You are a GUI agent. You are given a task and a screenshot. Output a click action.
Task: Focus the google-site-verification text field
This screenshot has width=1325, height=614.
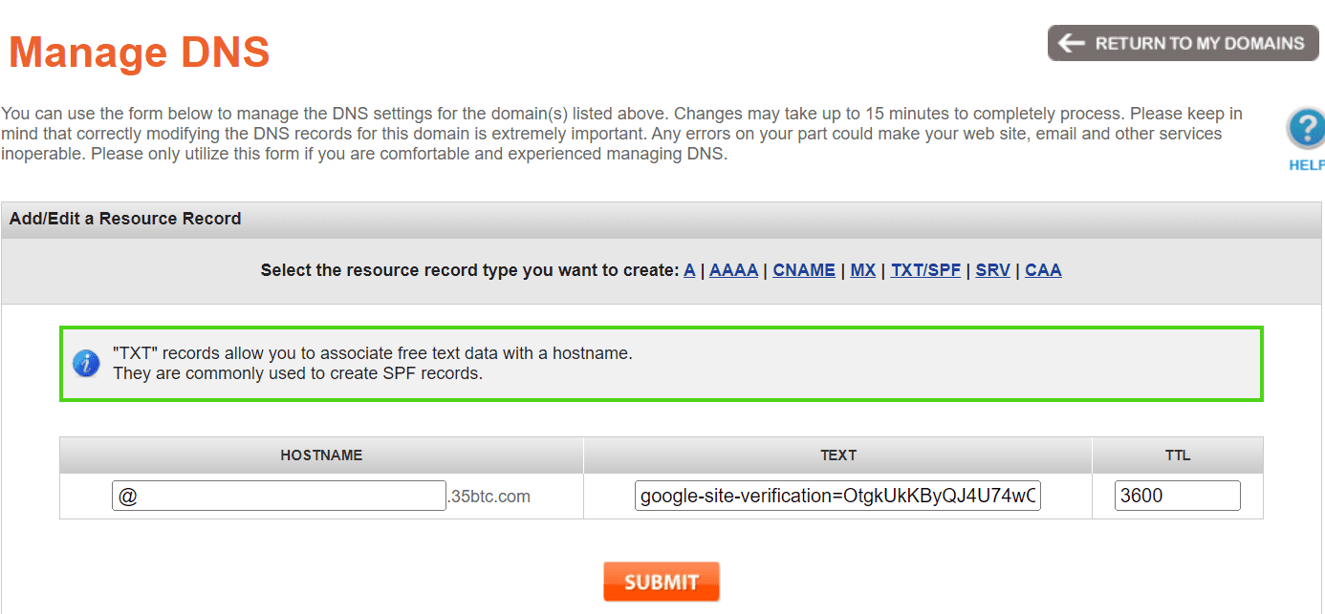pos(837,496)
